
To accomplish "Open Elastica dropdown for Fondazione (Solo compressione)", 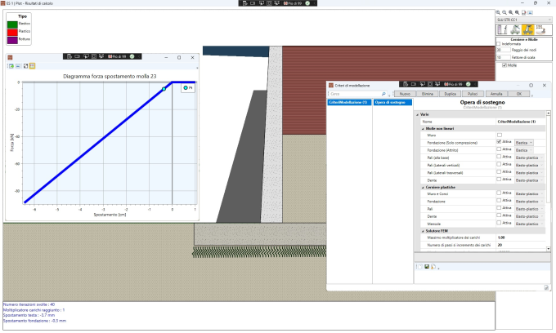I will coord(524,143).
